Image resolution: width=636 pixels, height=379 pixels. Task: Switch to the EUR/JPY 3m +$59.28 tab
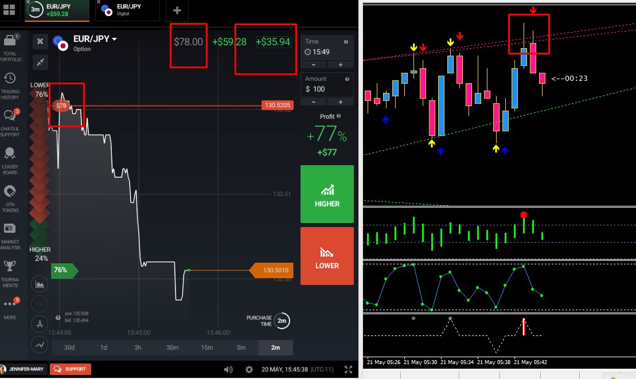[57, 10]
